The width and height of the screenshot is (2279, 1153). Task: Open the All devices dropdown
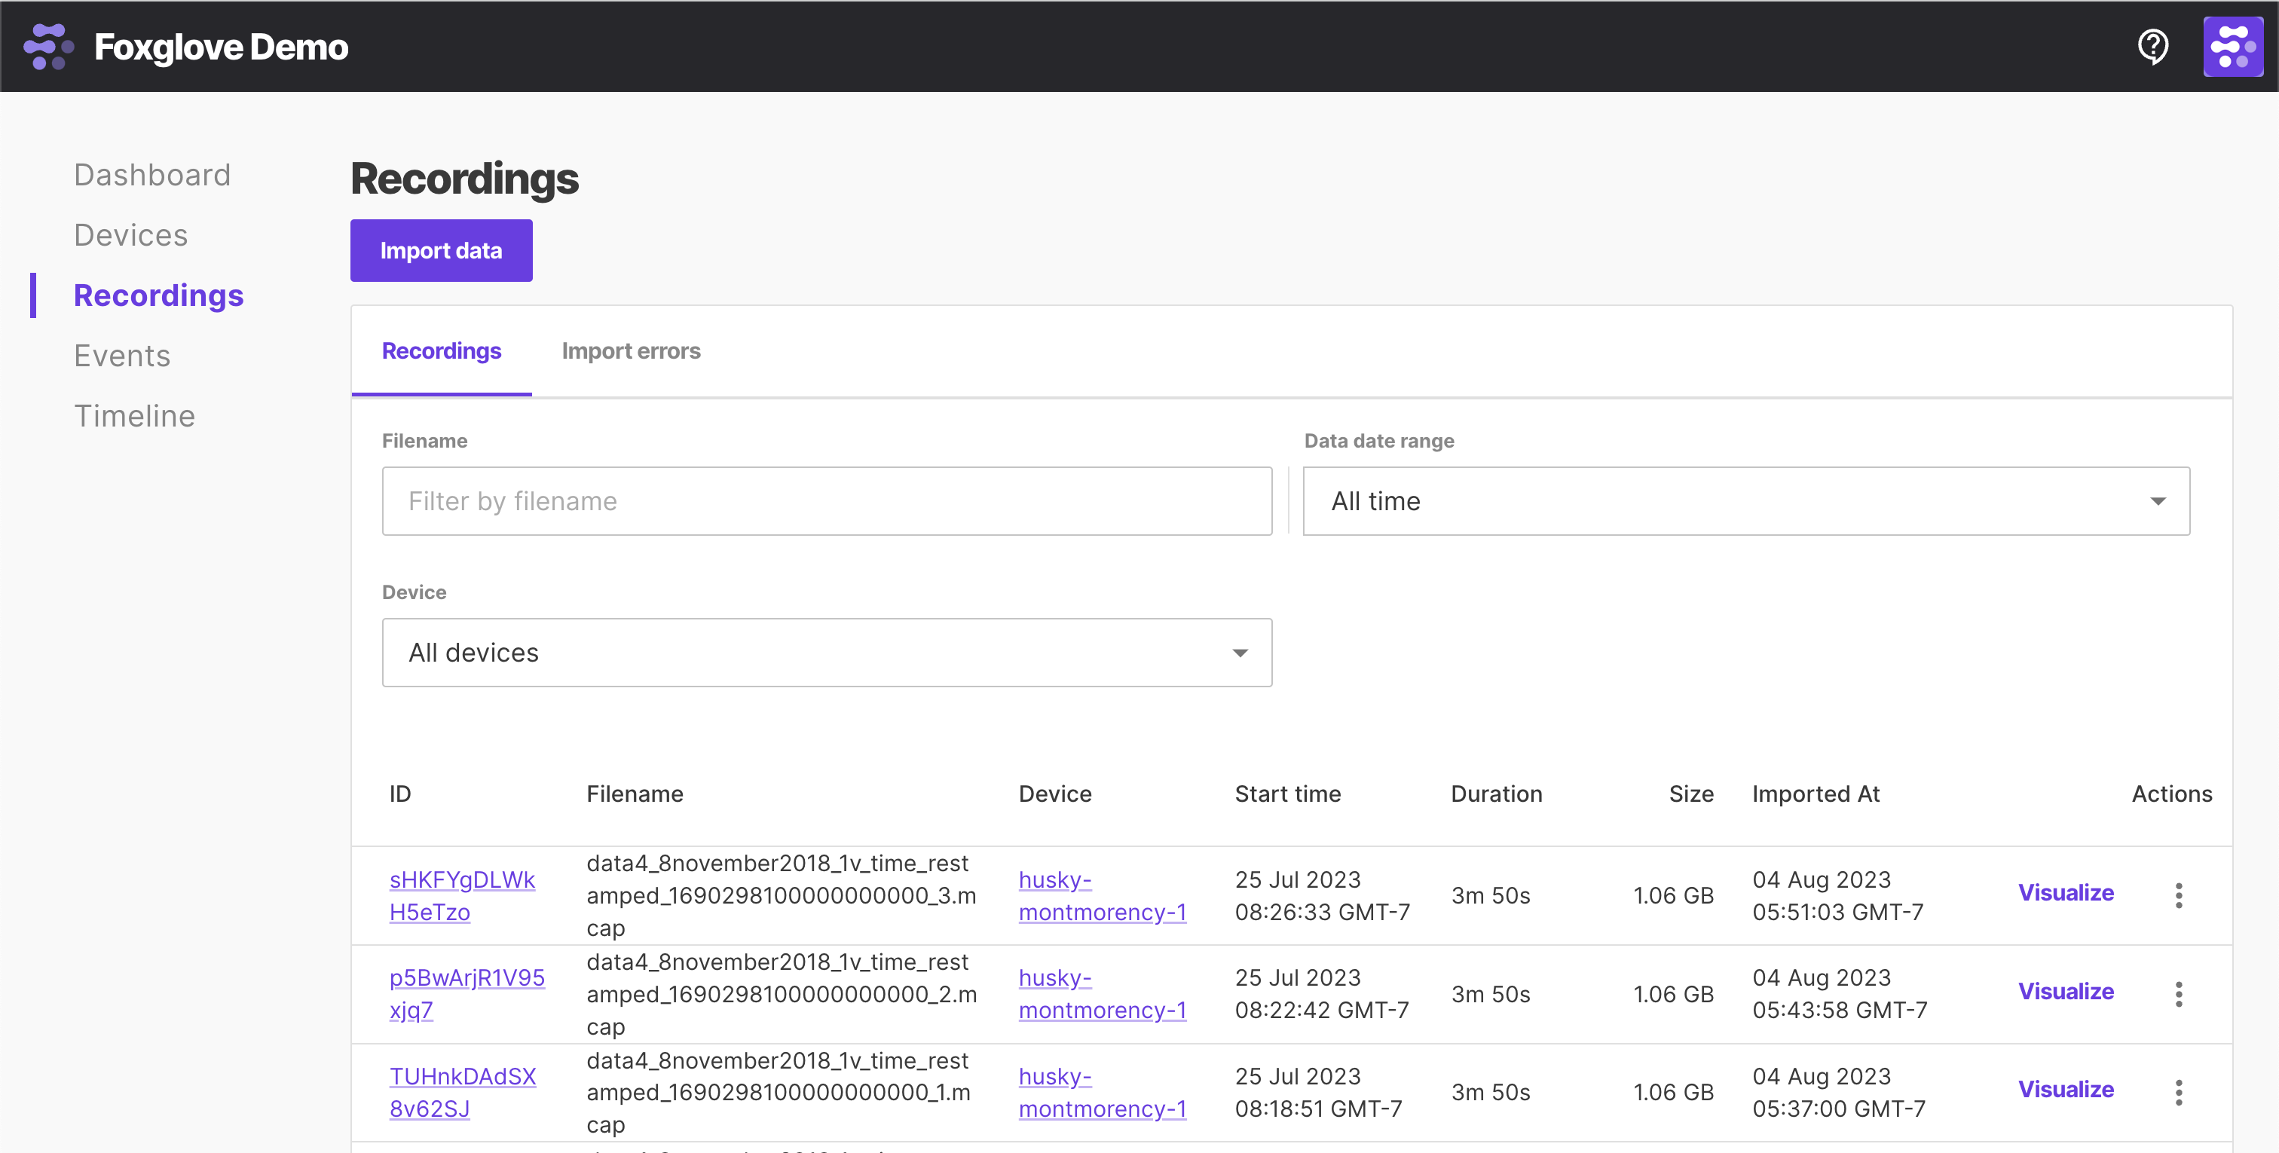pyautogui.click(x=826, y=652)
